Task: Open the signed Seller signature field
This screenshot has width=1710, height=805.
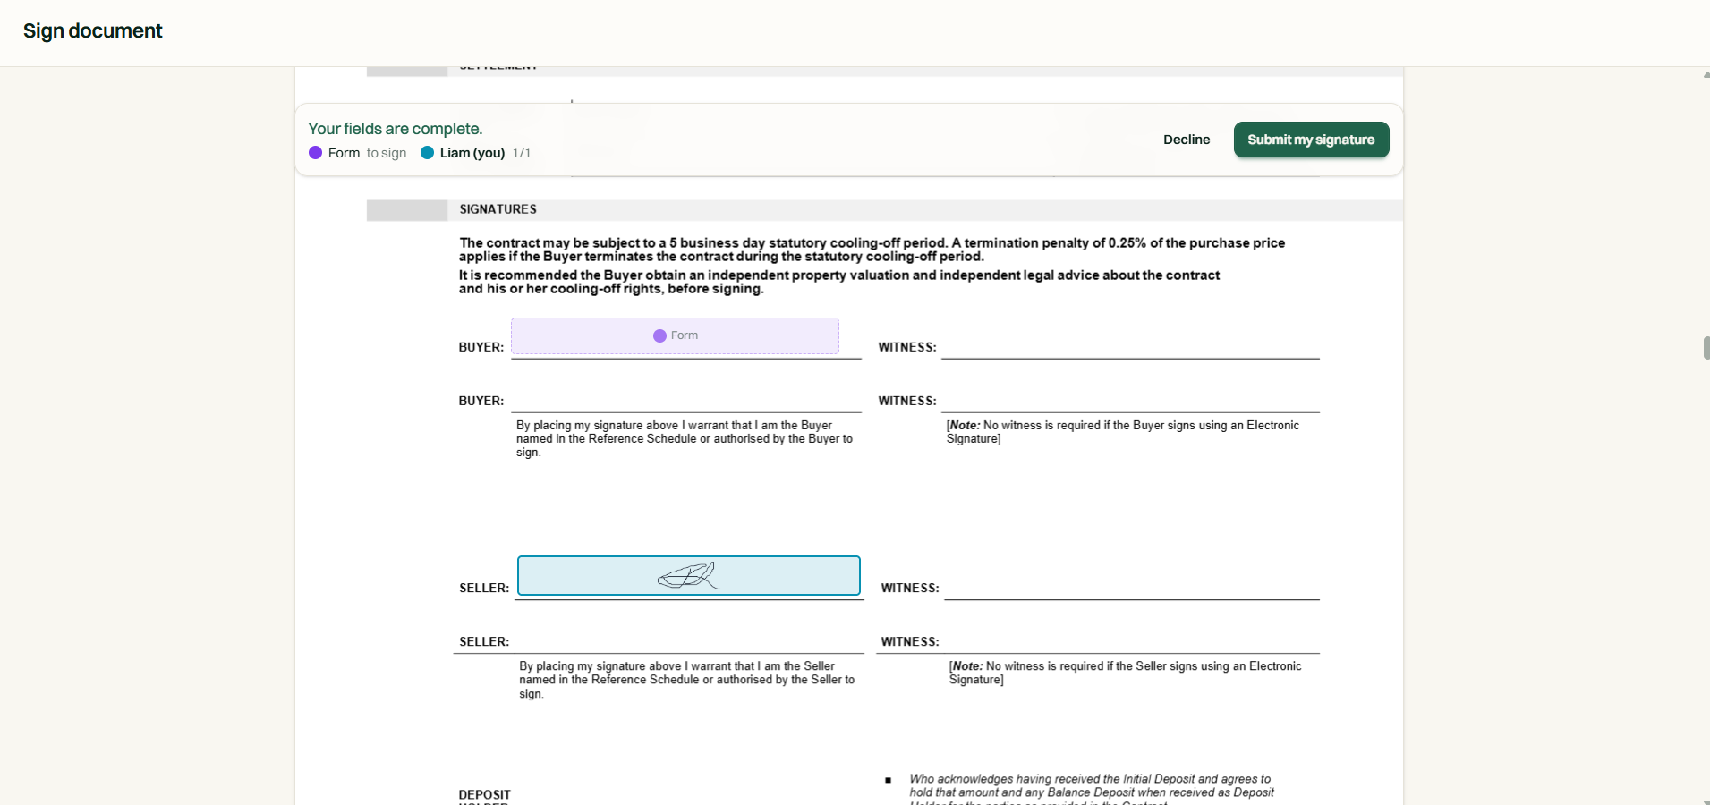Action: click(689, 576)
